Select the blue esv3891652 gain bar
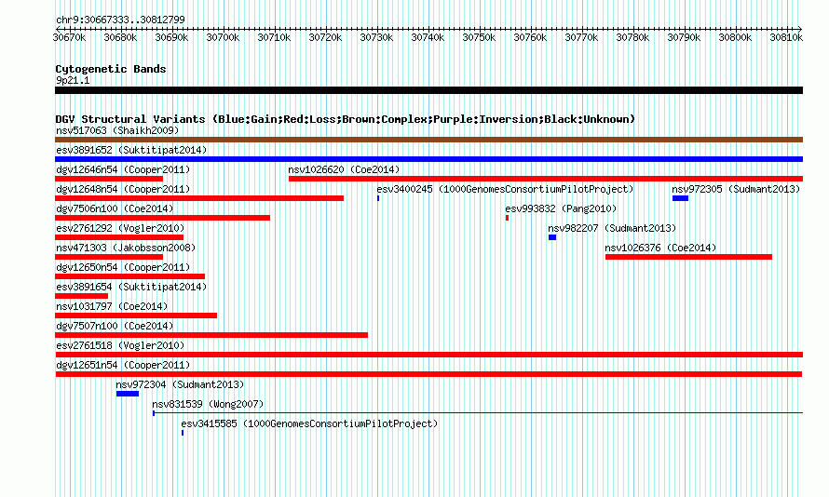 428,159
